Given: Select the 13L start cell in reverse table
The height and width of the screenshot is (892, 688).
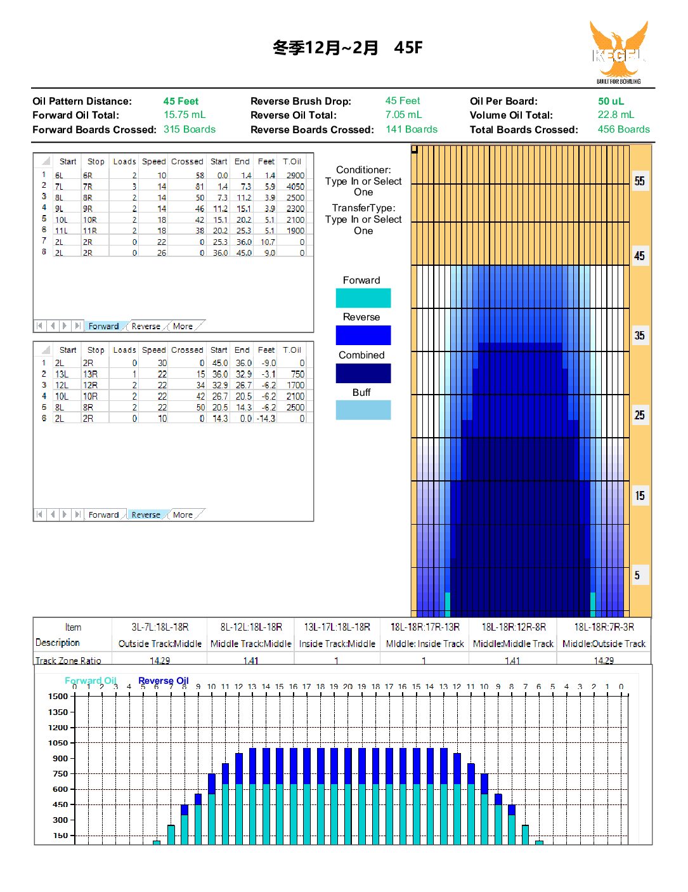Looking at the screenshot, I should tap(62, 374).
